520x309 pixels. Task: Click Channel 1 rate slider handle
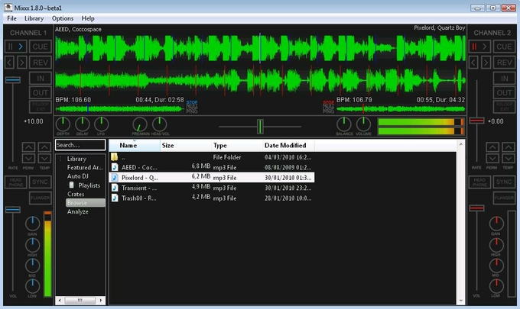tap(13, 80)
